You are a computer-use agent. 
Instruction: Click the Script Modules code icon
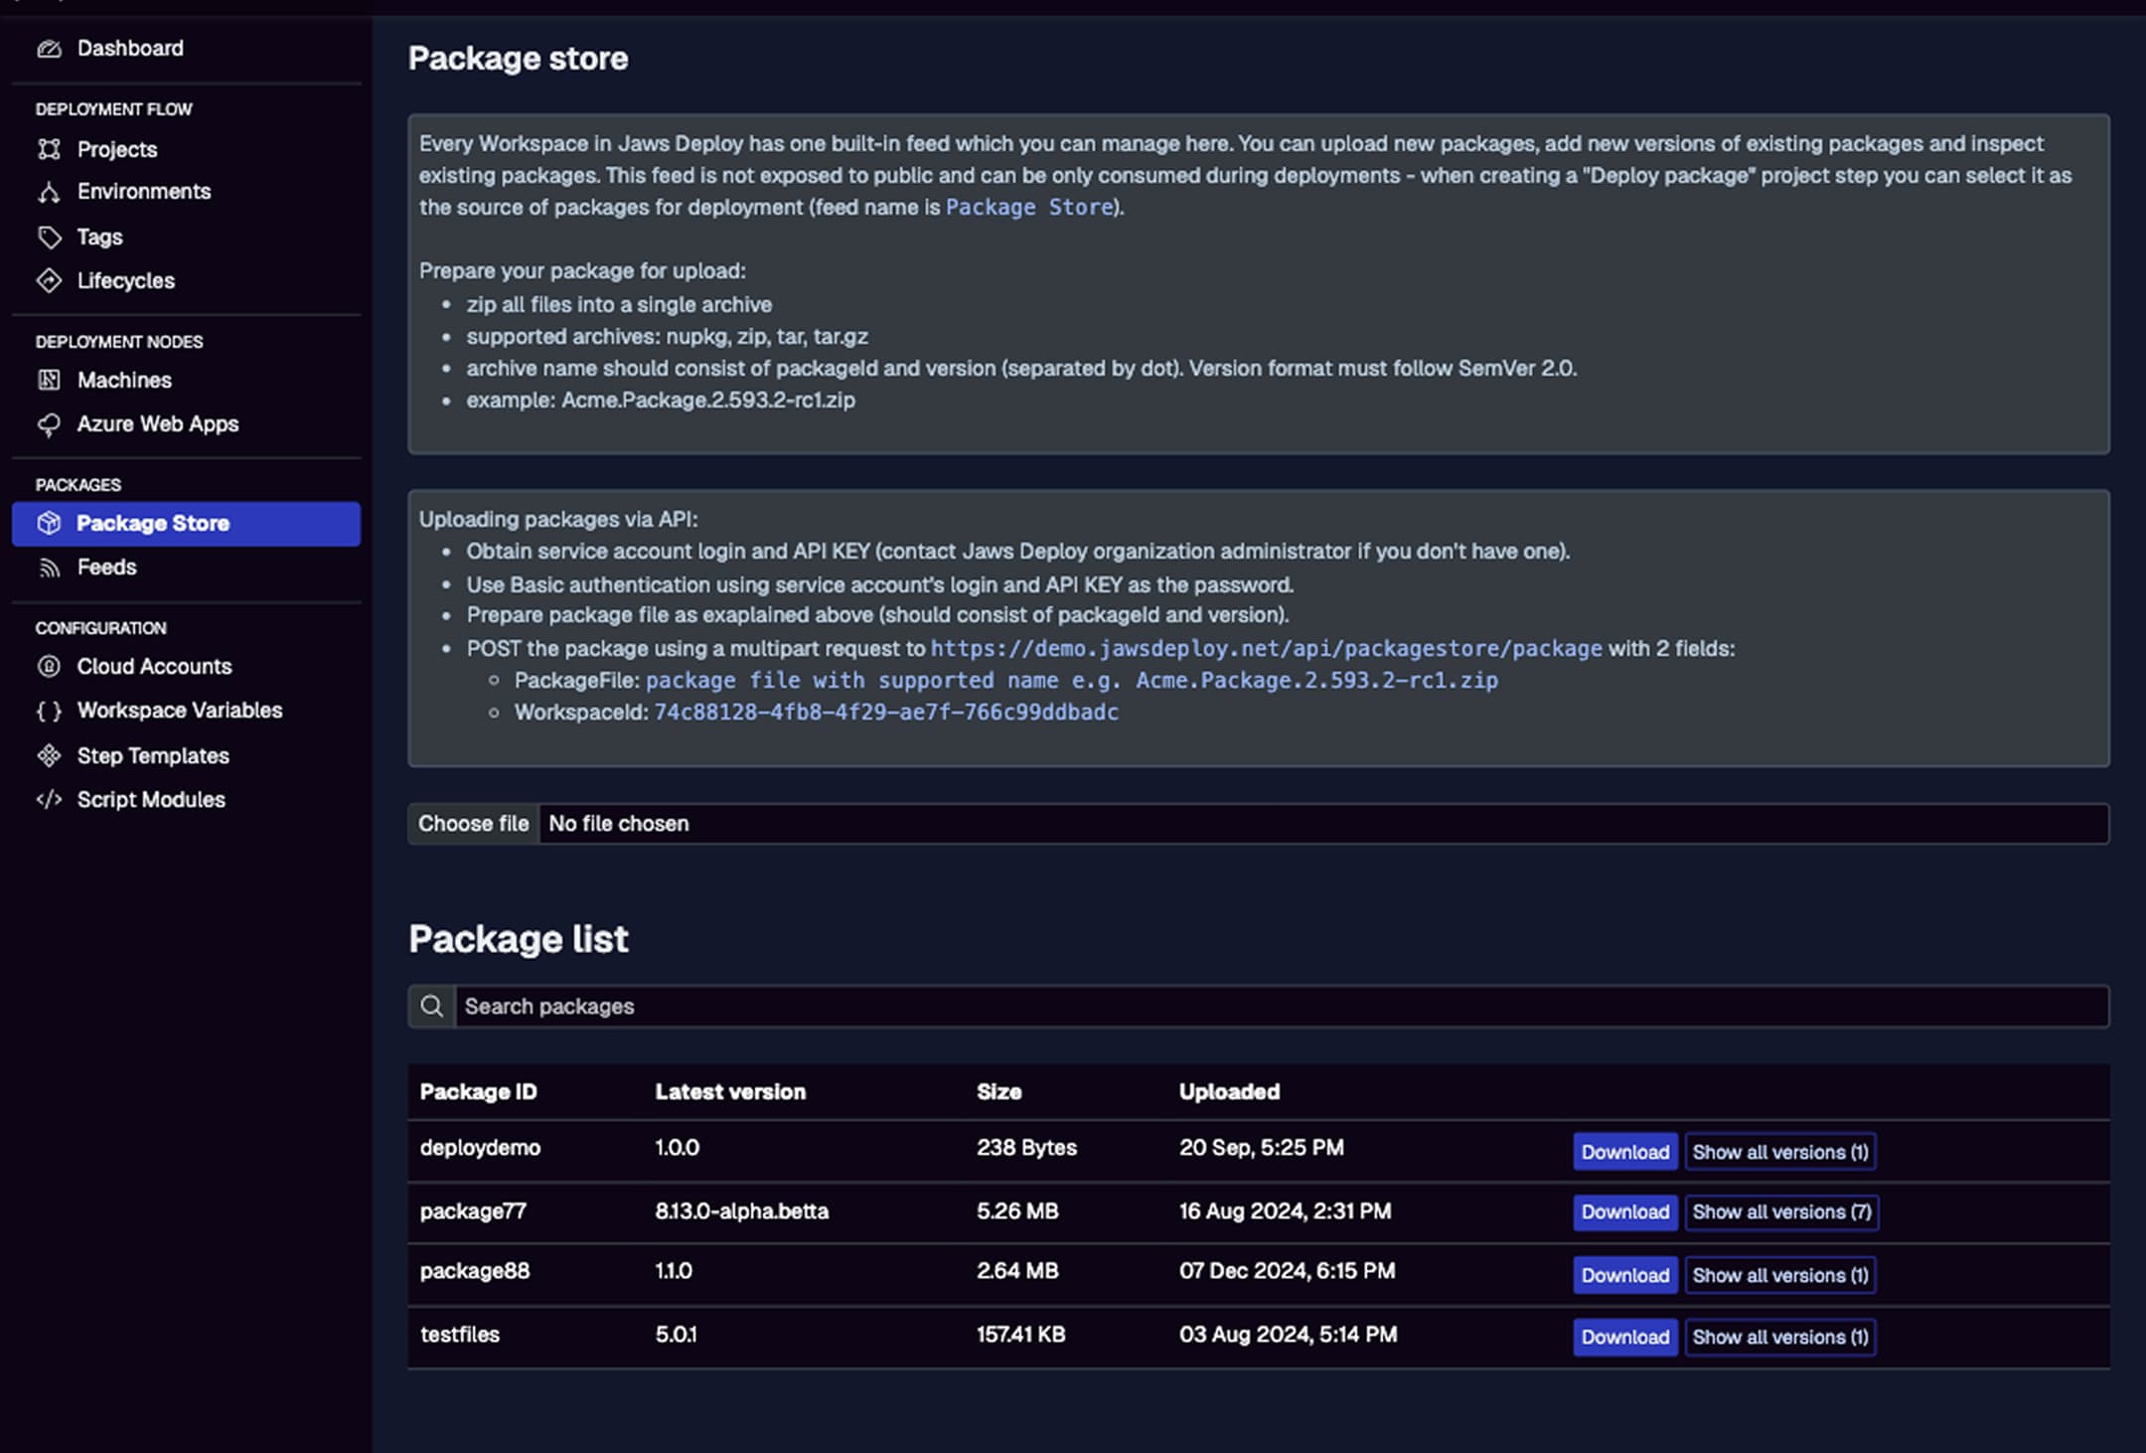coord(49,800)
